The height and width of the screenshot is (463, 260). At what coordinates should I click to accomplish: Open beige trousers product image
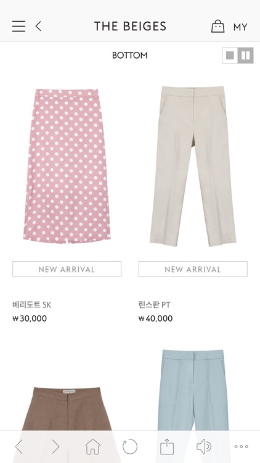coord(193,166)
